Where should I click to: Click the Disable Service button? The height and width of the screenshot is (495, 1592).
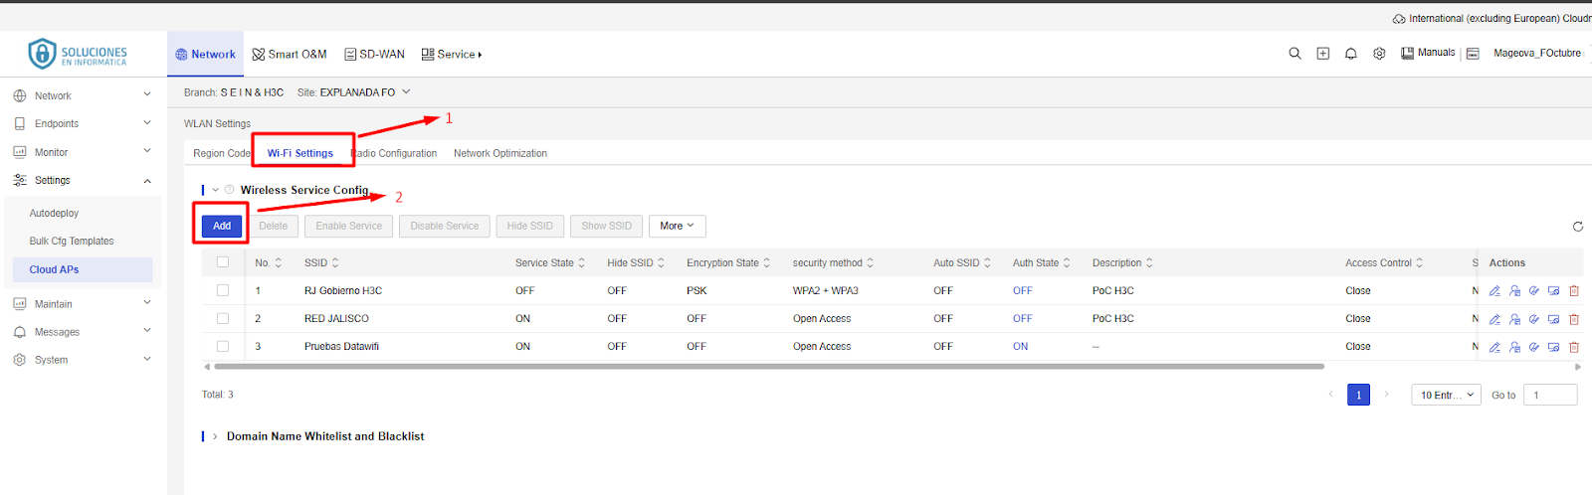(445, 227)
